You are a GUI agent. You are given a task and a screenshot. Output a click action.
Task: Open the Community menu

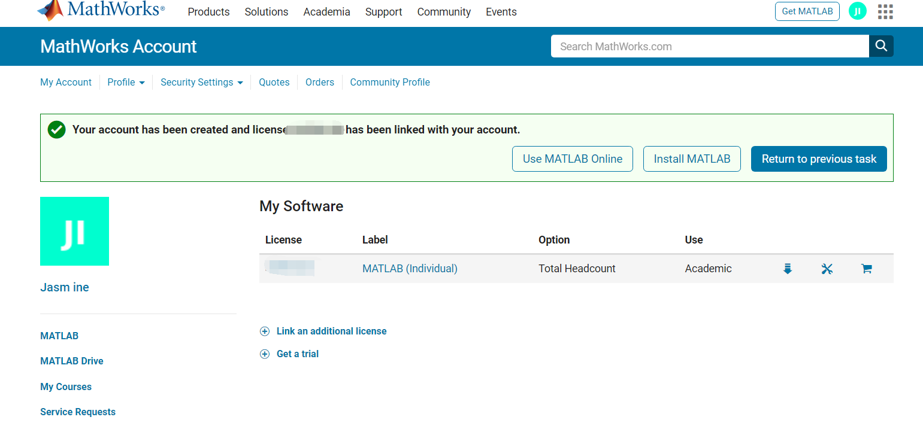click(x=444, y=12)
